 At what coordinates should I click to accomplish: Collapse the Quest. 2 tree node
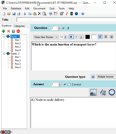(x=4, y=54)
